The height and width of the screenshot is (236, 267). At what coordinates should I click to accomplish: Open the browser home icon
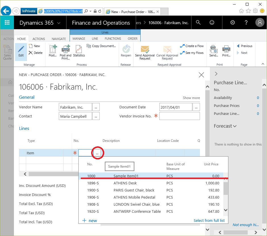(241, 11)
